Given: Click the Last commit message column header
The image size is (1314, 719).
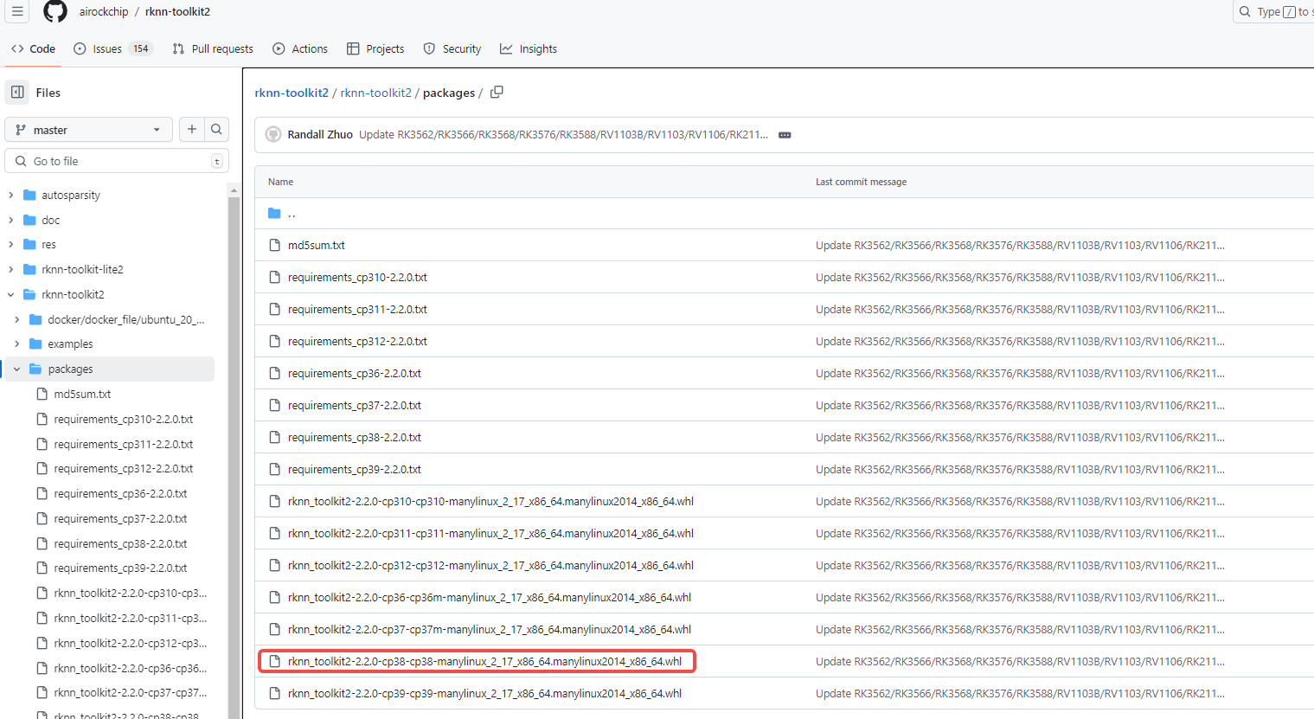Looking at the screenshot, I should coord(861,182).
